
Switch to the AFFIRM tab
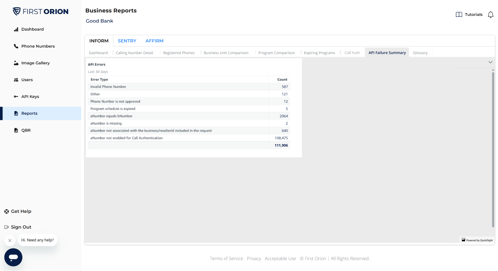point(154,41)
